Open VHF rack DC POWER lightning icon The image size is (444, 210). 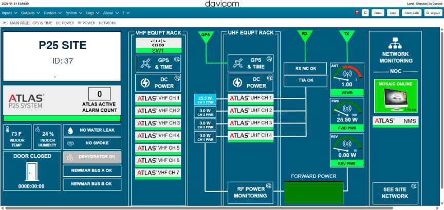click(x=145, y=82)
